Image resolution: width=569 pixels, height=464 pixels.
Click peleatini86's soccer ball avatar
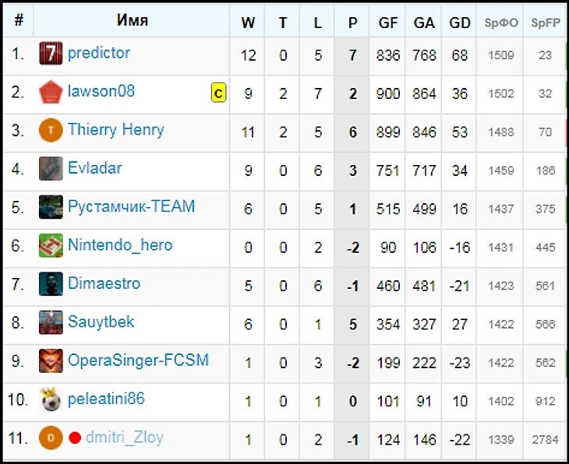click(x=51, y=399)
